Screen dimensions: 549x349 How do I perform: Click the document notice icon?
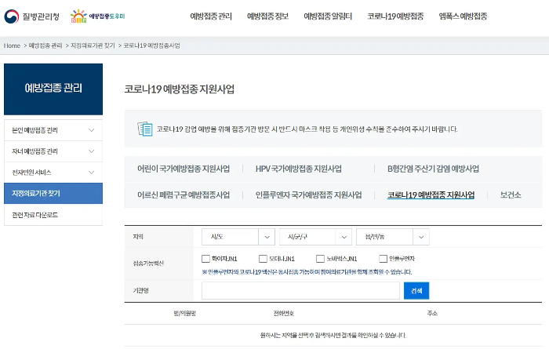click(145, 129)
